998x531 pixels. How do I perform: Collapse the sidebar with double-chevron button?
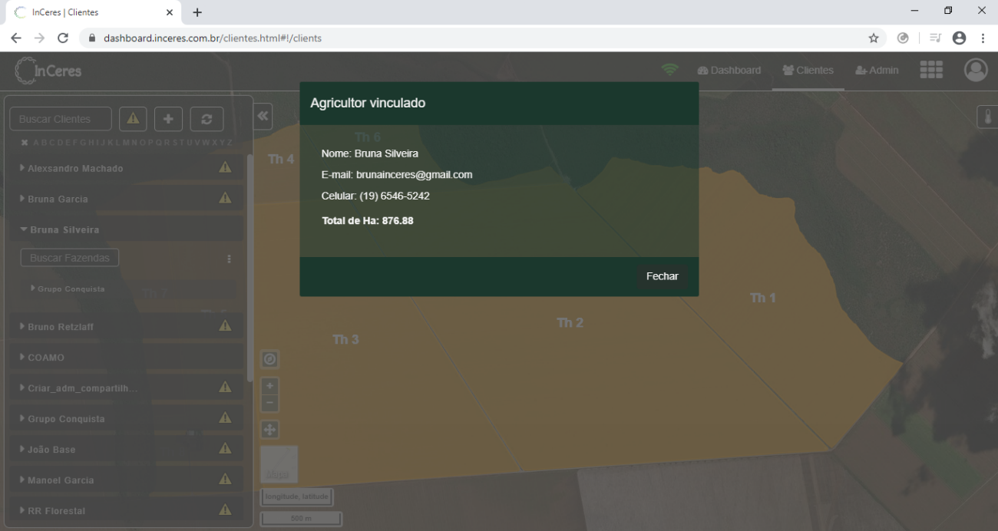tap(263, 116)
